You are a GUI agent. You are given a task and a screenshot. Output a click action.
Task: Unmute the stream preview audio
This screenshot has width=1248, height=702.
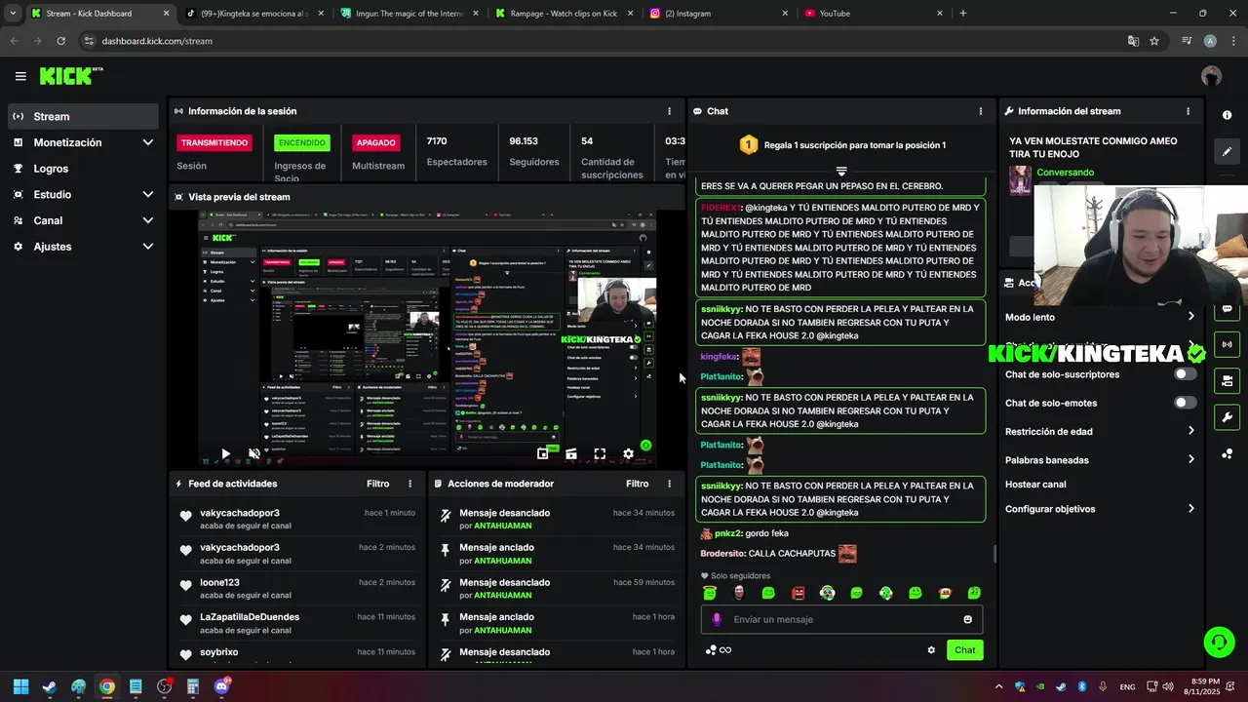[x=254, y=453]
